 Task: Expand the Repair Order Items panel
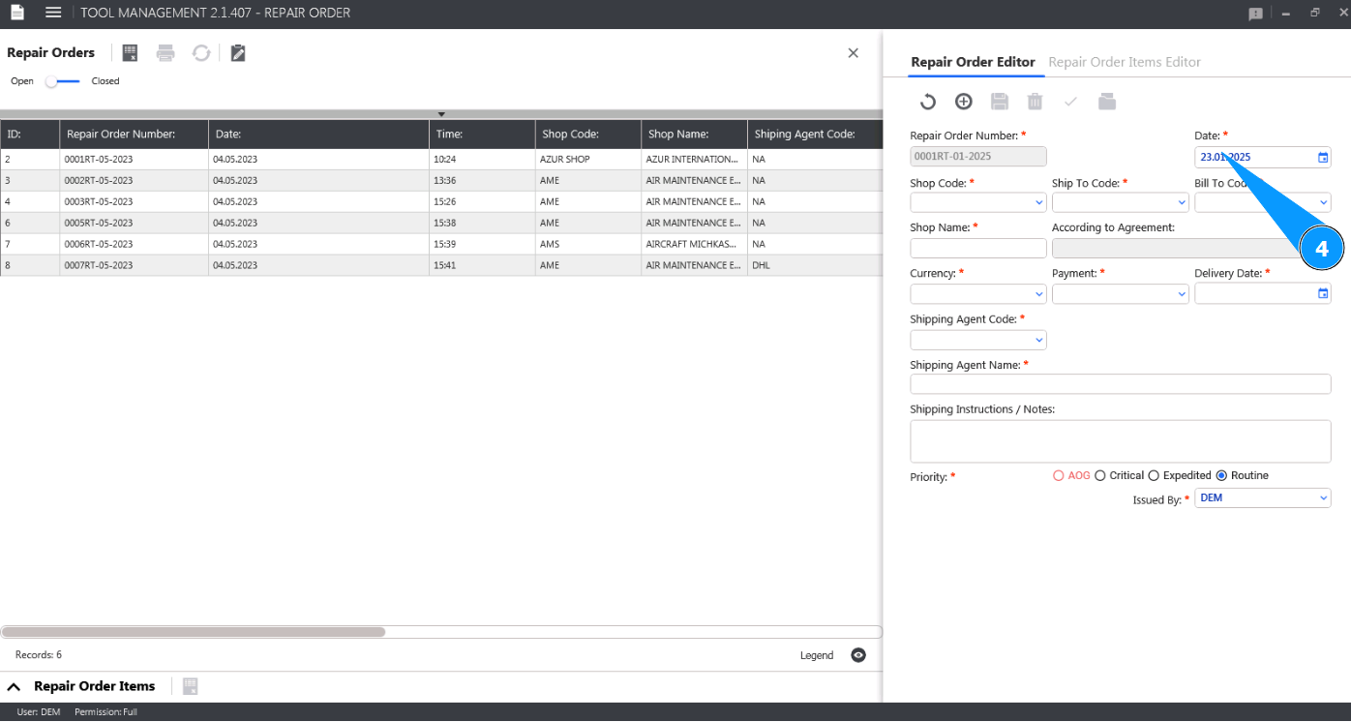tap(15, 686)
